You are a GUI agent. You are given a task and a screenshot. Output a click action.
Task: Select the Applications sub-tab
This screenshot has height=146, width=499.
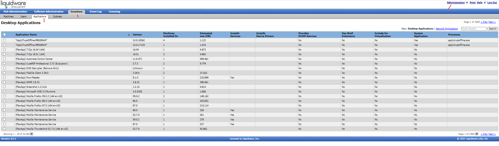[x=40, y=17]
